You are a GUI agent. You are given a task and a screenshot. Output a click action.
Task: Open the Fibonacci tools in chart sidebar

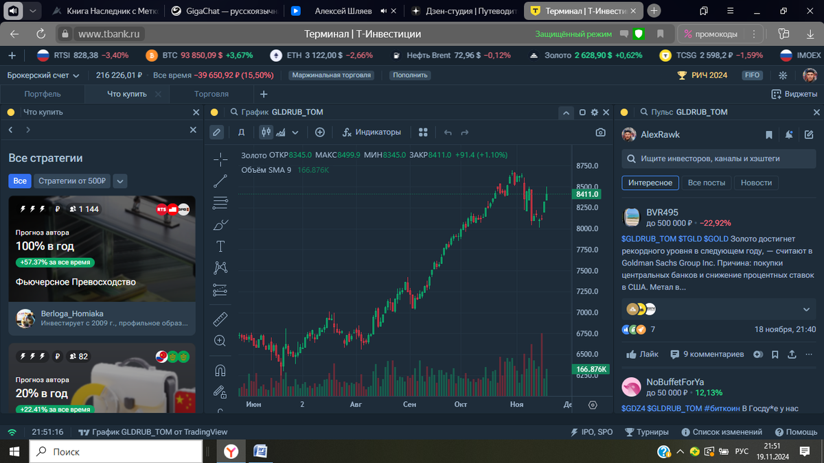[x=220, y=202]
